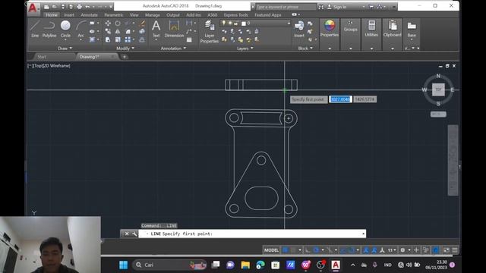Viewport: 486px width, 273px height.
Task: Open the Layer Properties manager
Action: (210, 32)
